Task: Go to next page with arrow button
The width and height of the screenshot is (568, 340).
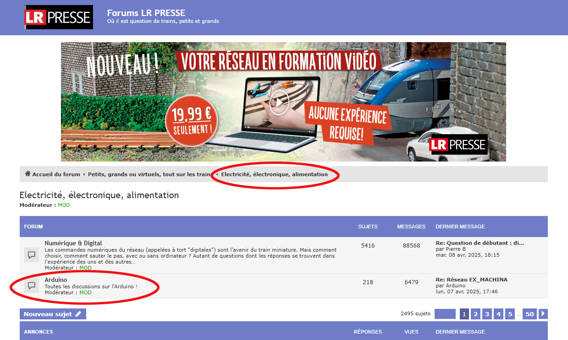Action: [543, 314]
